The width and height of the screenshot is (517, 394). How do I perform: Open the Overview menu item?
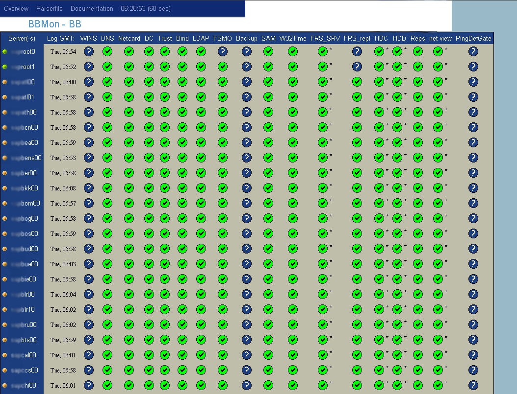(16, 8)
